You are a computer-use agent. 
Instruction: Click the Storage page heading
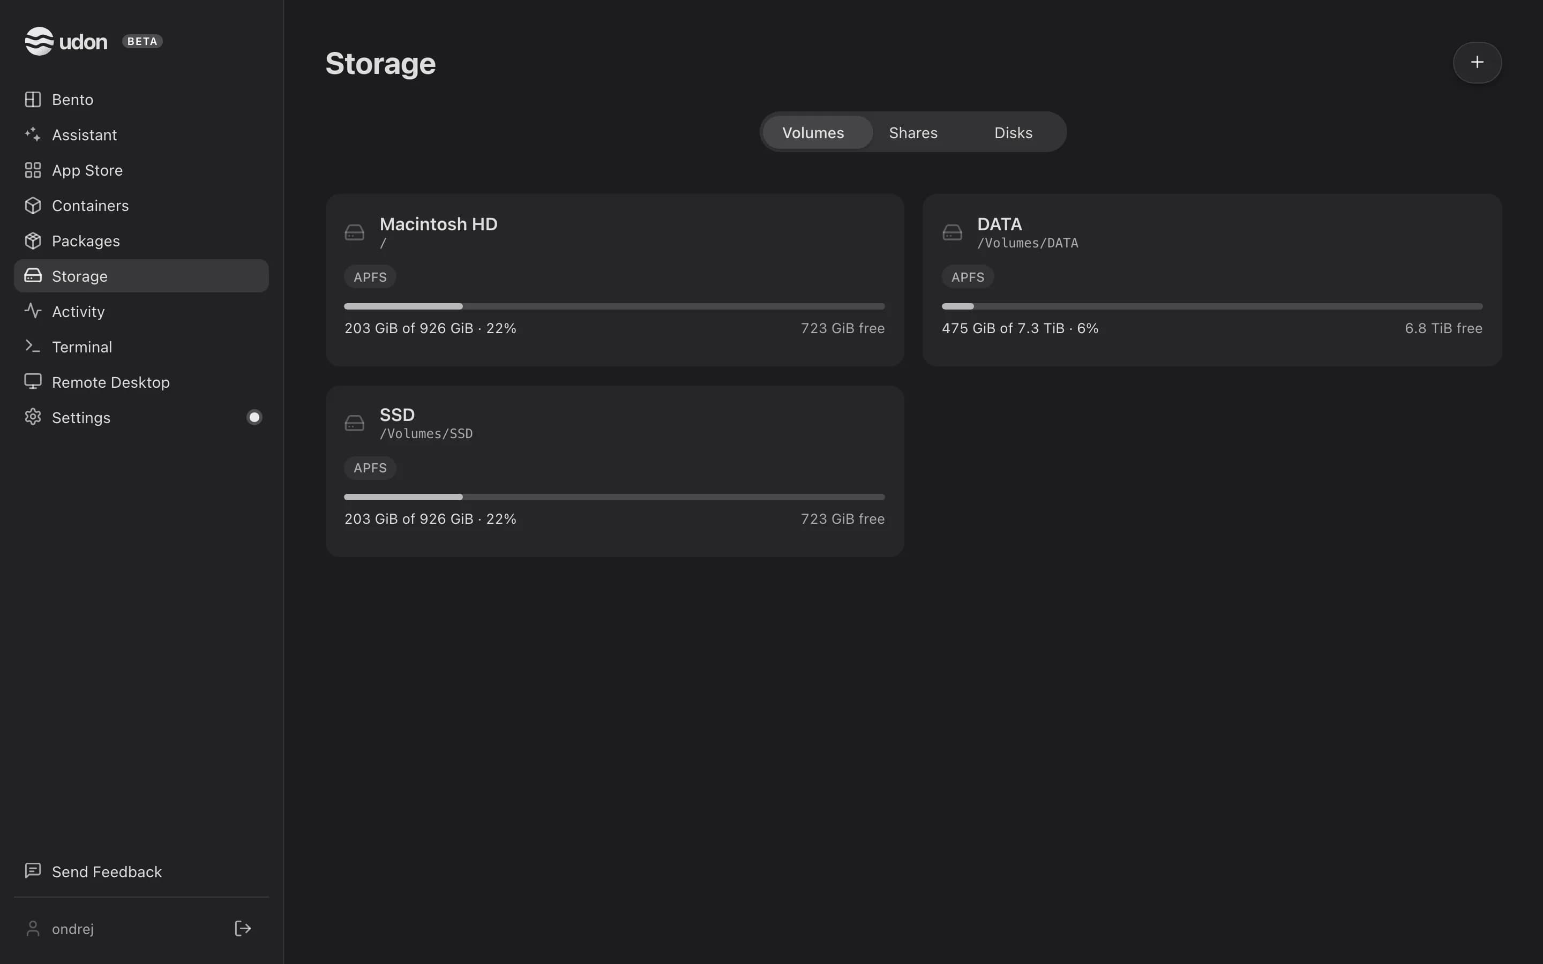pyautogui.click(x=380, y=64)
